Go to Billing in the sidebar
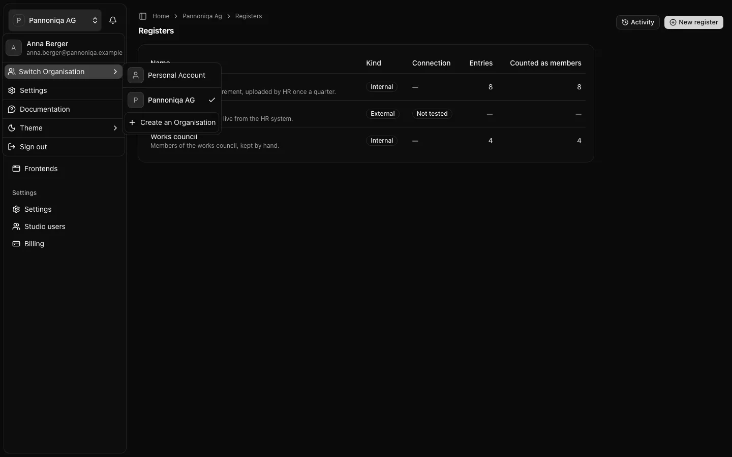This screenshot has width=732, height=457. coord(64,244)
